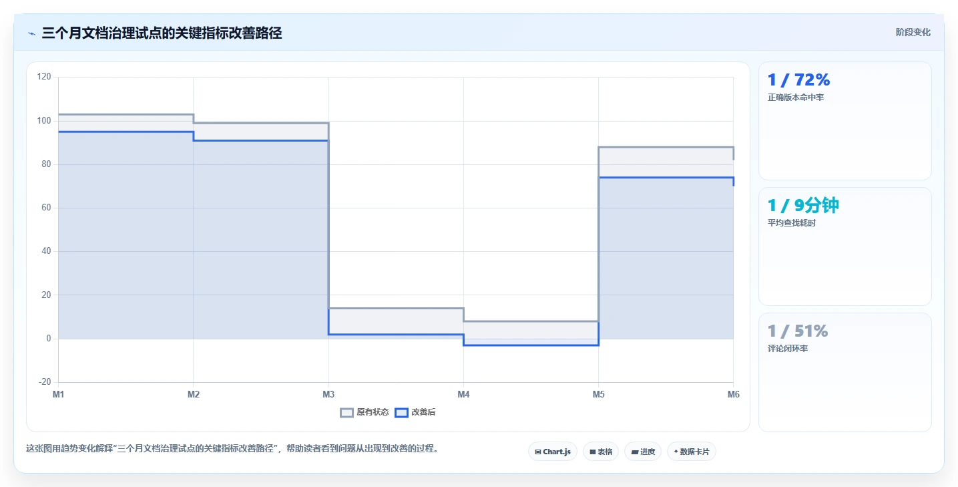Click the 1 / 9分钟 value
The image size is (958, 487).
(803, 205)
